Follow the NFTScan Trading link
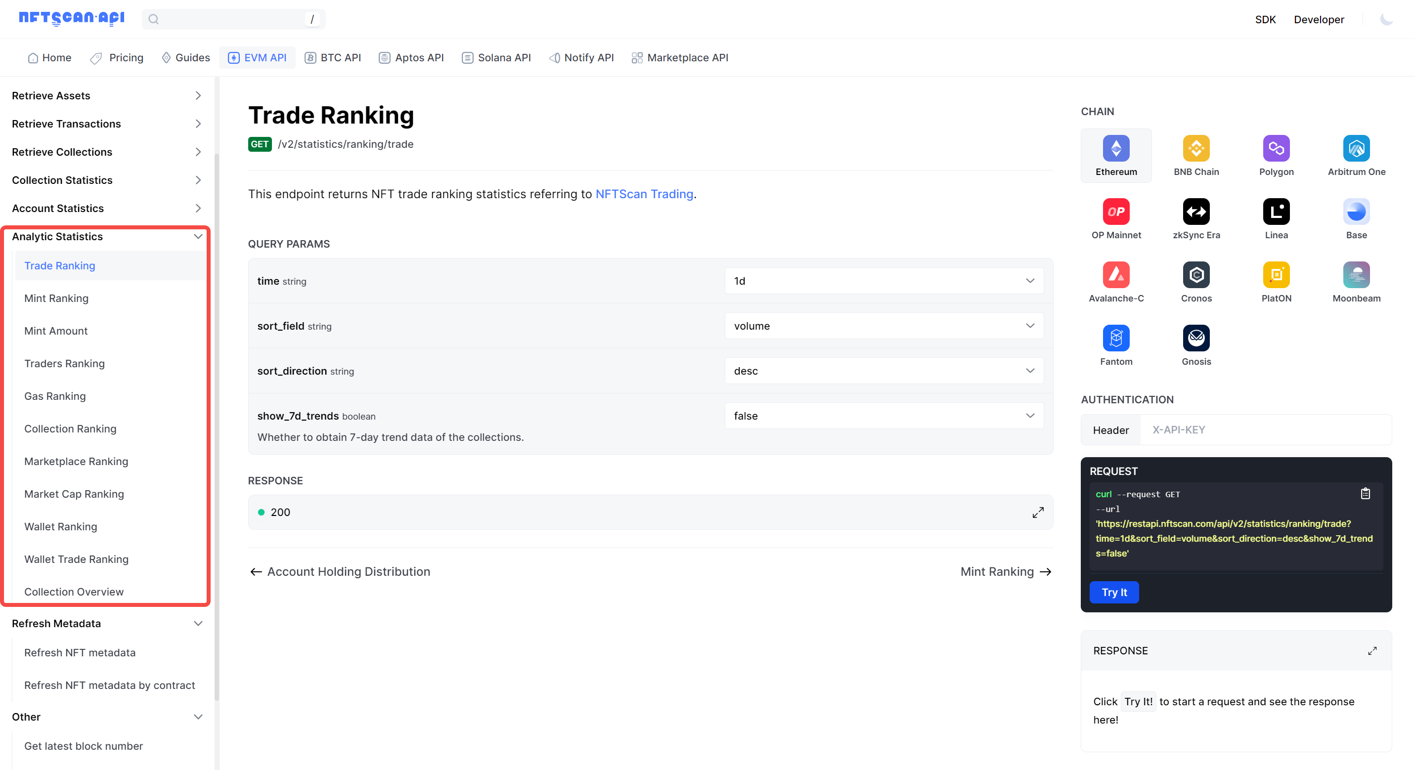Viewport: 1415px width, 770px height. (644, 194)
